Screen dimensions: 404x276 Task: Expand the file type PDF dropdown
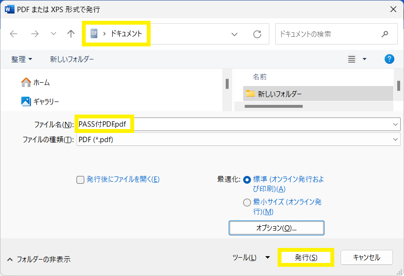click(396, 139)
